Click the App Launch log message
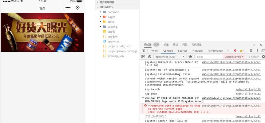This screenshot has width=265, height=123. click(152, 89)
